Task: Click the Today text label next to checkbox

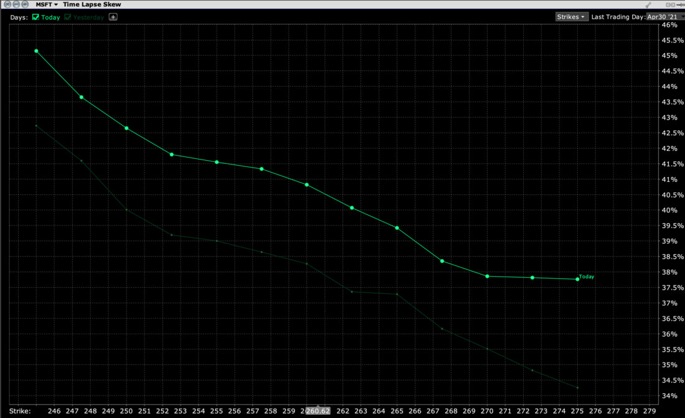Action: coord(50,17)
